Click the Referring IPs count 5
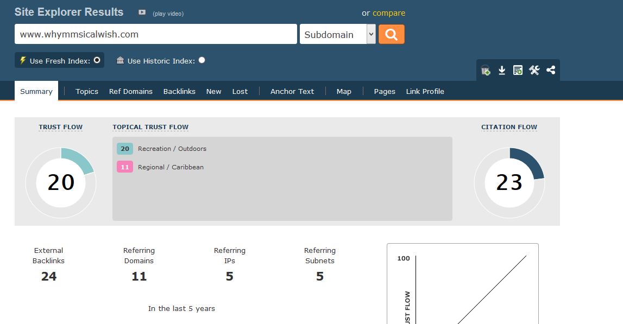 point(230,276)
